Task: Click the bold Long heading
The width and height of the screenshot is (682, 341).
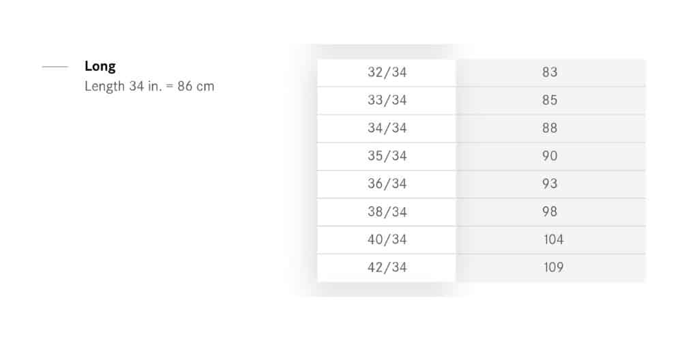Action: tap(100, 66)
